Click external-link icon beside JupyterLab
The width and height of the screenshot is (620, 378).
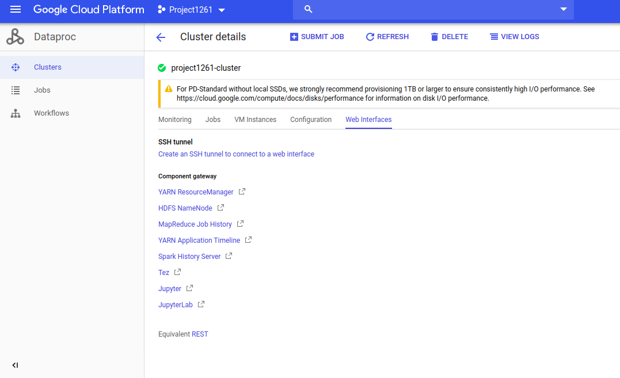(201, 304)
